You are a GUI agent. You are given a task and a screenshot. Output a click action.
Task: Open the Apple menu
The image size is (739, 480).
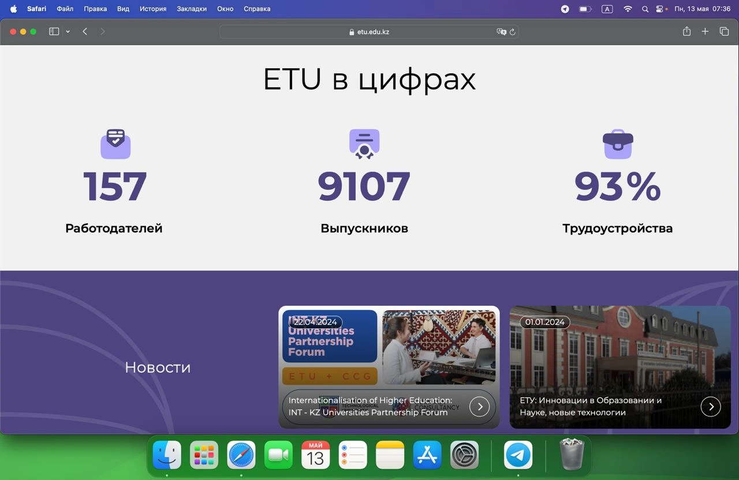(13, 9)
